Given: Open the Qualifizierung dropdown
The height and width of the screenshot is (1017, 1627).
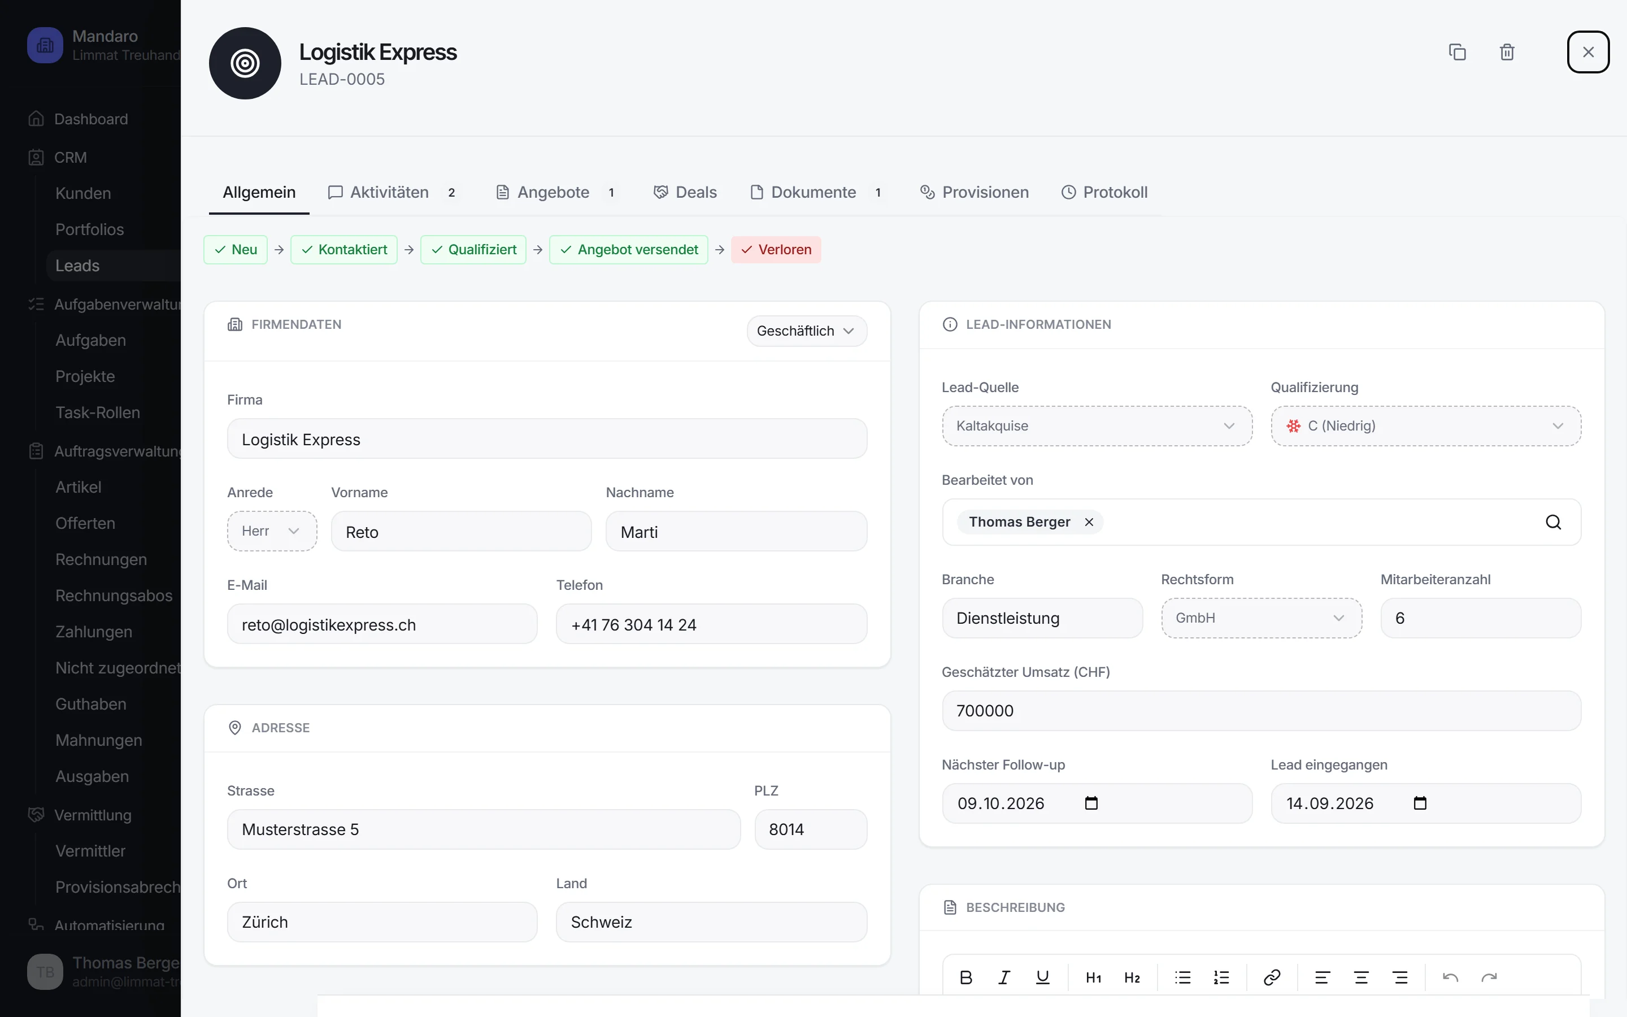Looking at the screenshot, I should [x=1425, y=426].
